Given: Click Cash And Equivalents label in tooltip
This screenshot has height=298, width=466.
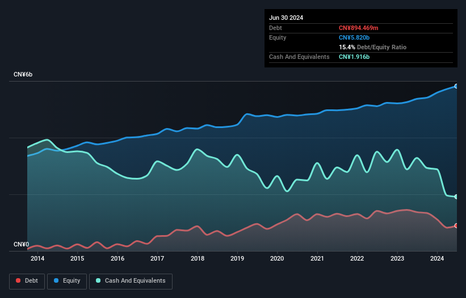Looking at the screenshot, I should (x=299, y=57).
